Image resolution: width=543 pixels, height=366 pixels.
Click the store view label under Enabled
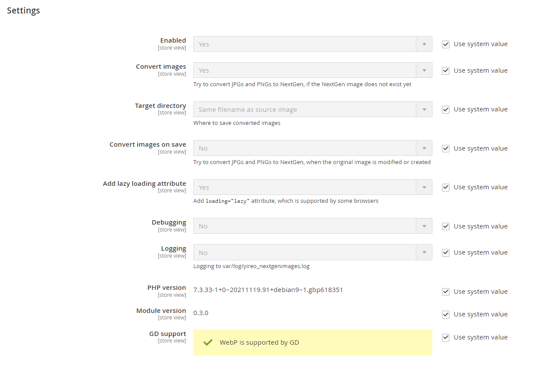click(x=172, y=47)
